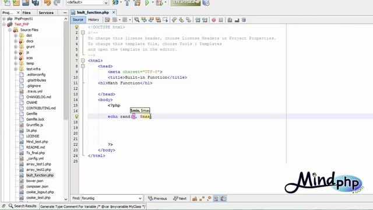Viewport: 373px width, 210px height.
Task: Toggle Whole Words icon in find bar
Action: pos(202,198)
